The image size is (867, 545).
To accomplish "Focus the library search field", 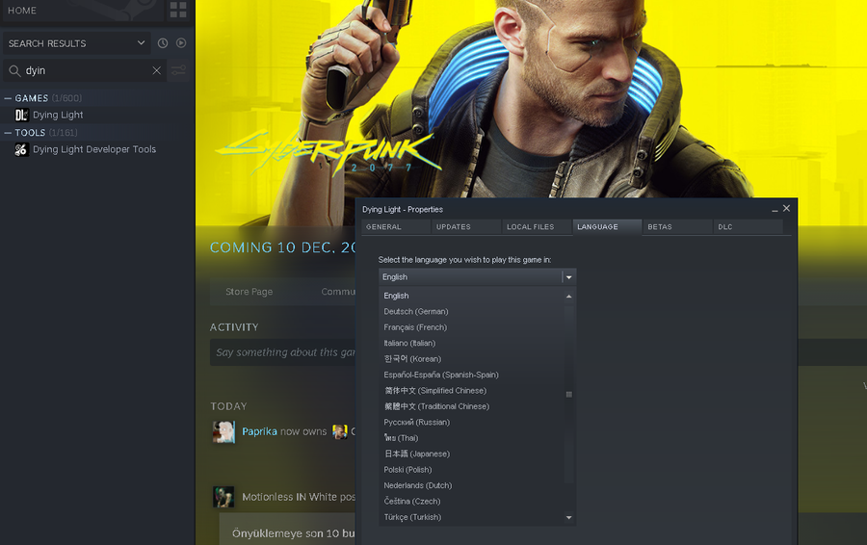I will 86,70.
